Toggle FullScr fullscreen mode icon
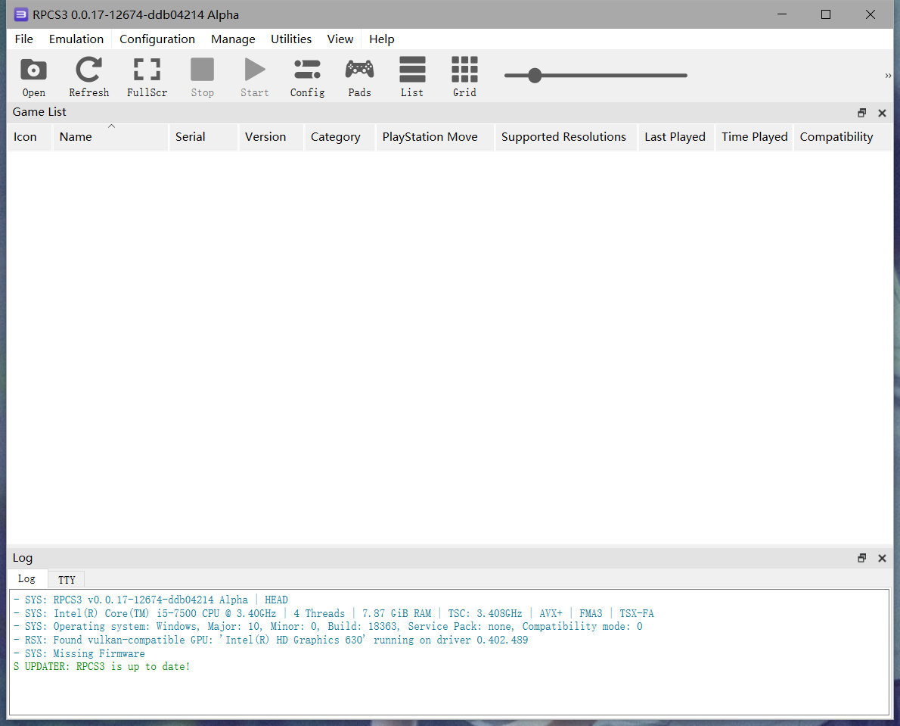Viewport: 900px width, 726px height. pyautogui.click(x=147, y=77)
